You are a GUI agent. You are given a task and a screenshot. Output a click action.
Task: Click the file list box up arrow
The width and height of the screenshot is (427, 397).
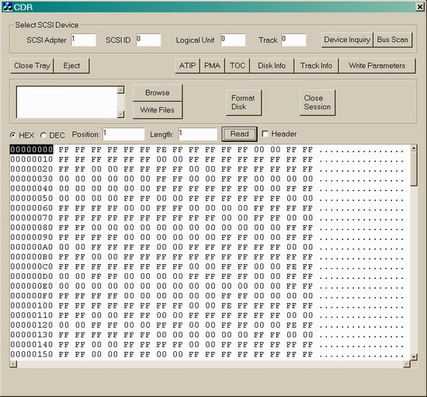[x=120, y=90]
